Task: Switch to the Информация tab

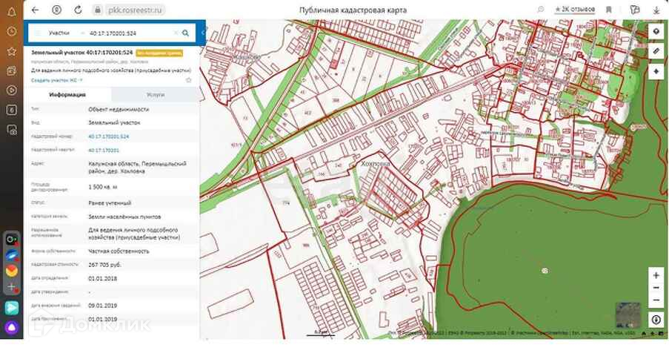Action: (67, 95)
